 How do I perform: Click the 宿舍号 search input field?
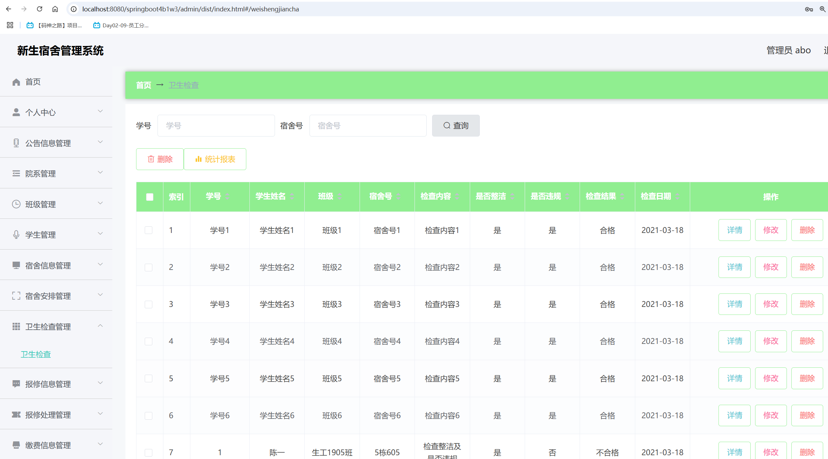pos(368,125)
